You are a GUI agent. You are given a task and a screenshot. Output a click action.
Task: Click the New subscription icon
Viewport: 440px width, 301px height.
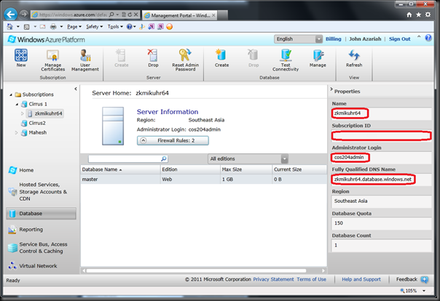(x=21, y=55)
